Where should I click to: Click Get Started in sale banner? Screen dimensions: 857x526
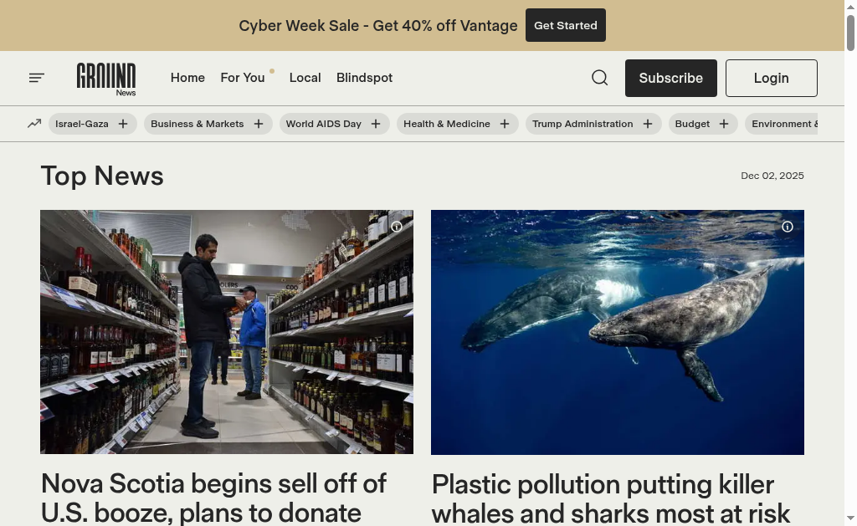coord(566,25)
